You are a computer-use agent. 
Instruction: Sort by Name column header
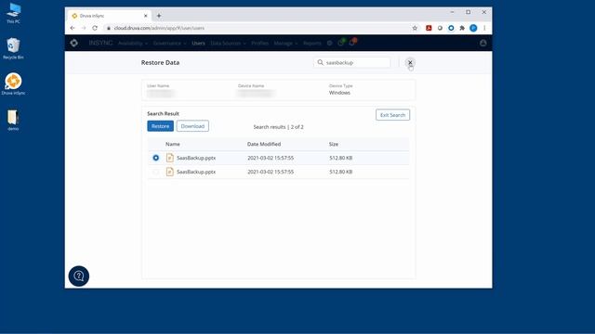coord(173,145)
